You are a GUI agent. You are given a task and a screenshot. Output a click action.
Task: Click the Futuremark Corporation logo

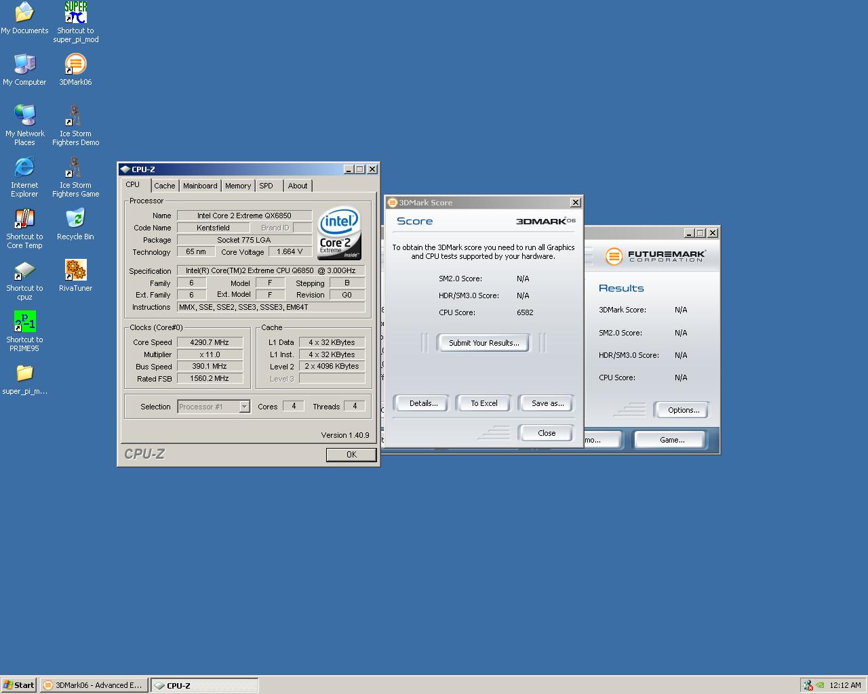(x=655, y=256)
